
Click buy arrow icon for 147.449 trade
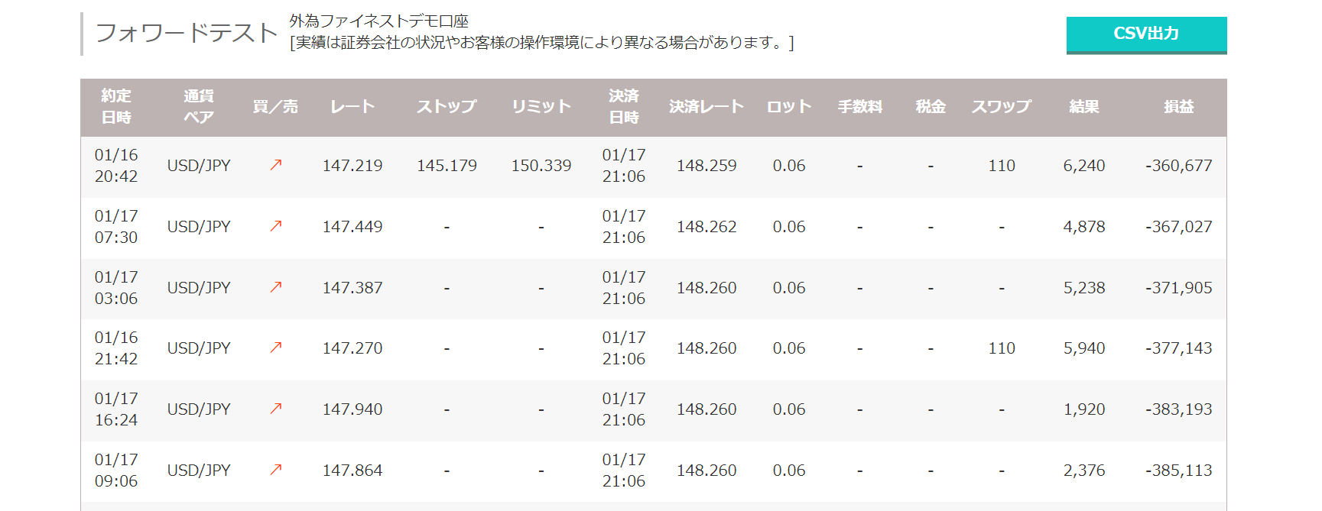(276, 226)
